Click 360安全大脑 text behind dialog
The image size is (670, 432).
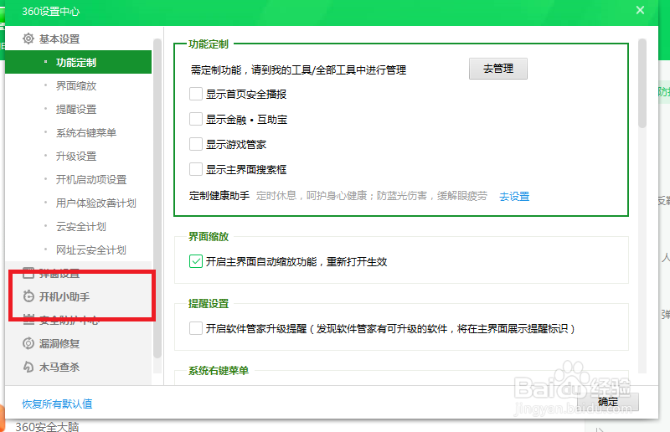tap(47, 426)
